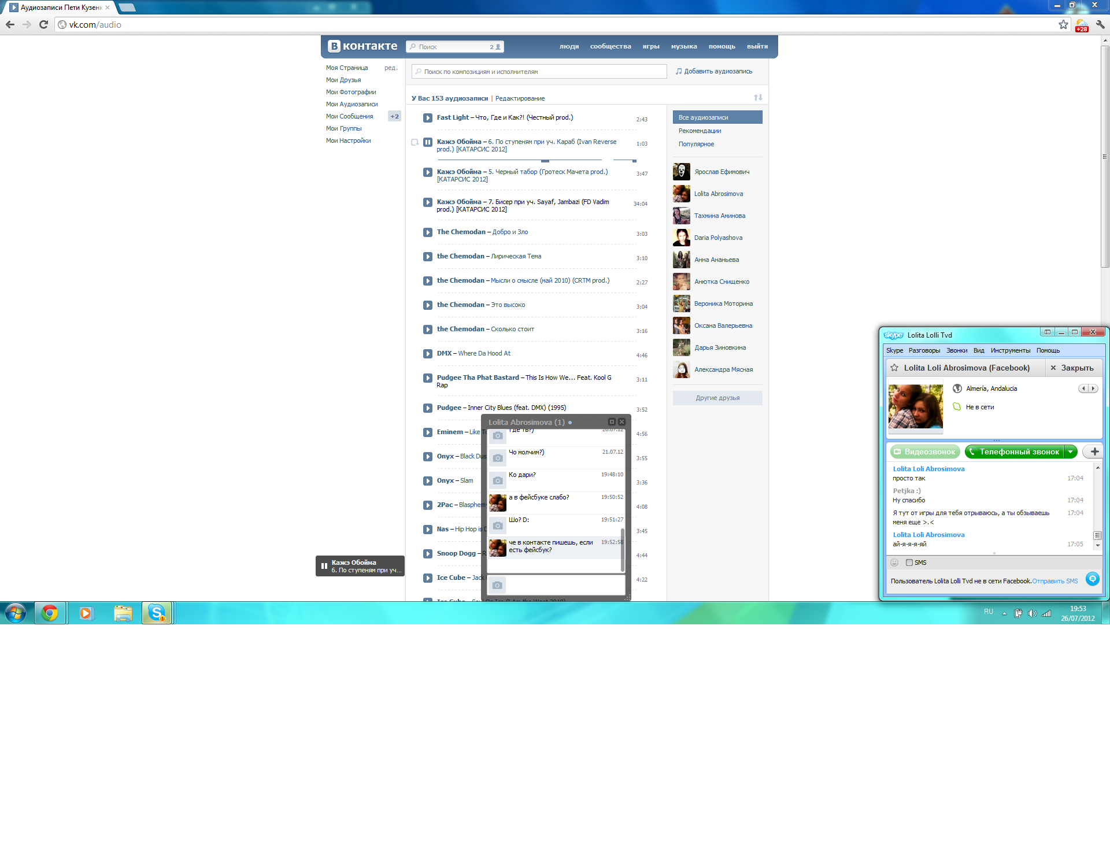Screen dimensions: 1110x866
Task: Pop out the Lolita Abrosimova chat
Action: point(612,422)
